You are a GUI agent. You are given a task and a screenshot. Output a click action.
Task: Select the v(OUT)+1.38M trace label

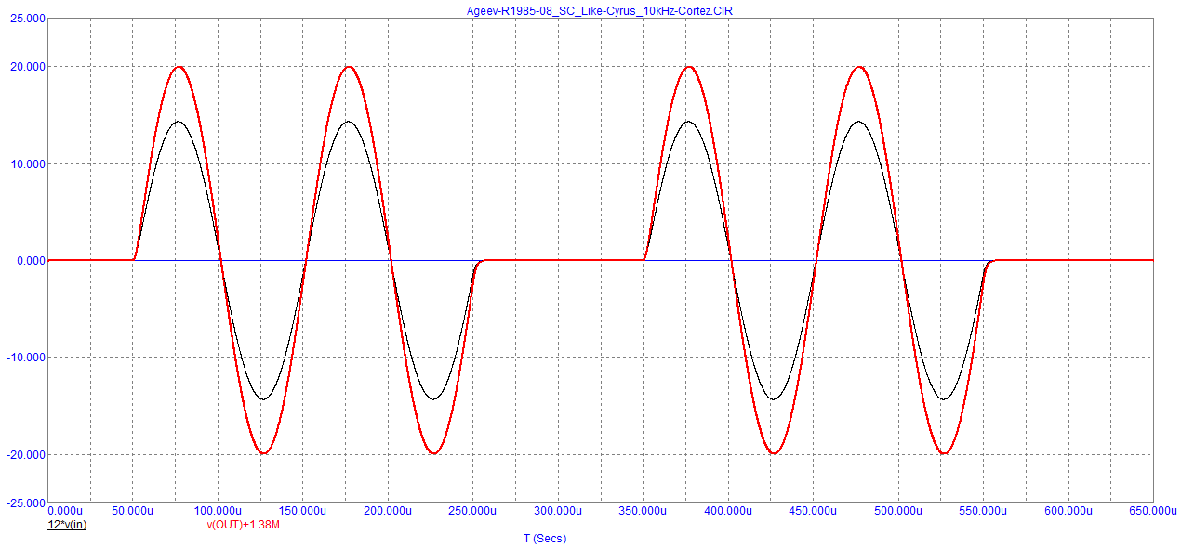[244, 526]
